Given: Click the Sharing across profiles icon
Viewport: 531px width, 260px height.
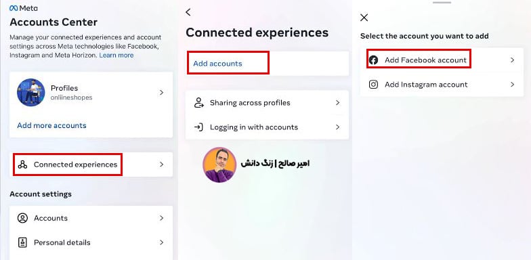Looking at the screenshot, I should pos(198,103).
